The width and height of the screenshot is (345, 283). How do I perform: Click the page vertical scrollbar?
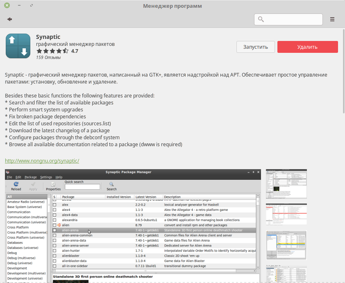click(x=344, y=71)
